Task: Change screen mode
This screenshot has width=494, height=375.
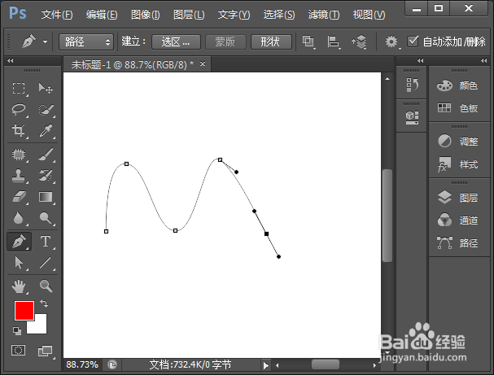Action: tap(45, 351)
